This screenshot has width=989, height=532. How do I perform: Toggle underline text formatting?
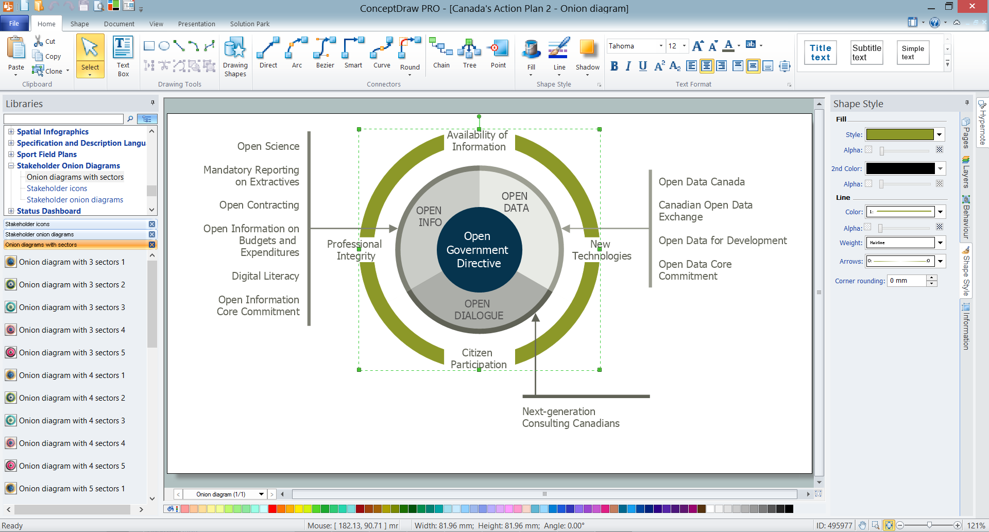tap(642, 66)
